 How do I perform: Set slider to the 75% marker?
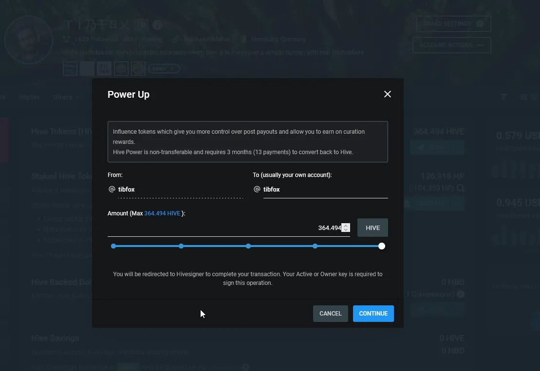pyautogui.click(x=315, y=246)
